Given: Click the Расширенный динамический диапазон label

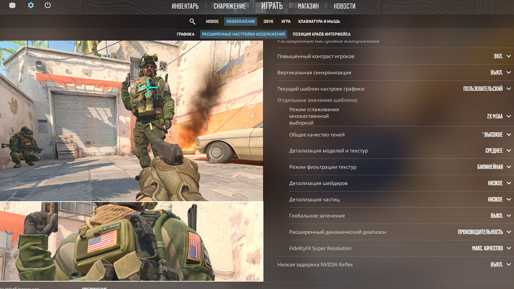Looking at the screenshot, I should click(338, 232).
